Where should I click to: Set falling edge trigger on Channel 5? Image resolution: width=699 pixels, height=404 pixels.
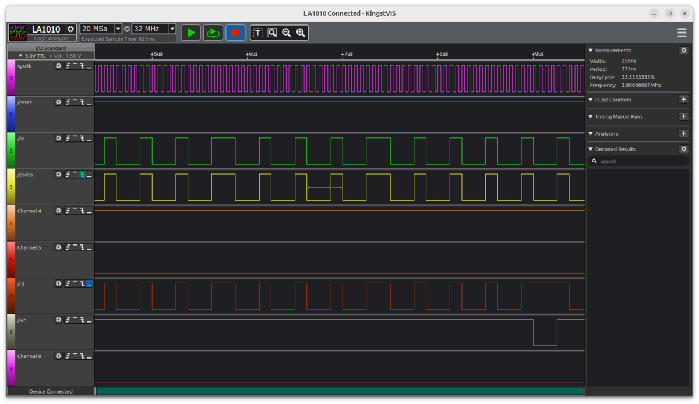tap(82, 247)
